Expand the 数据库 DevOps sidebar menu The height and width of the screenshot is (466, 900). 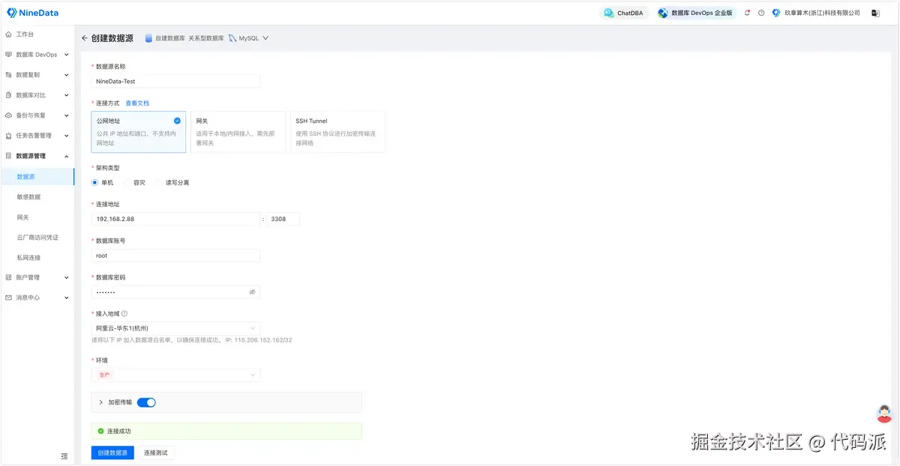coord(37,55)
